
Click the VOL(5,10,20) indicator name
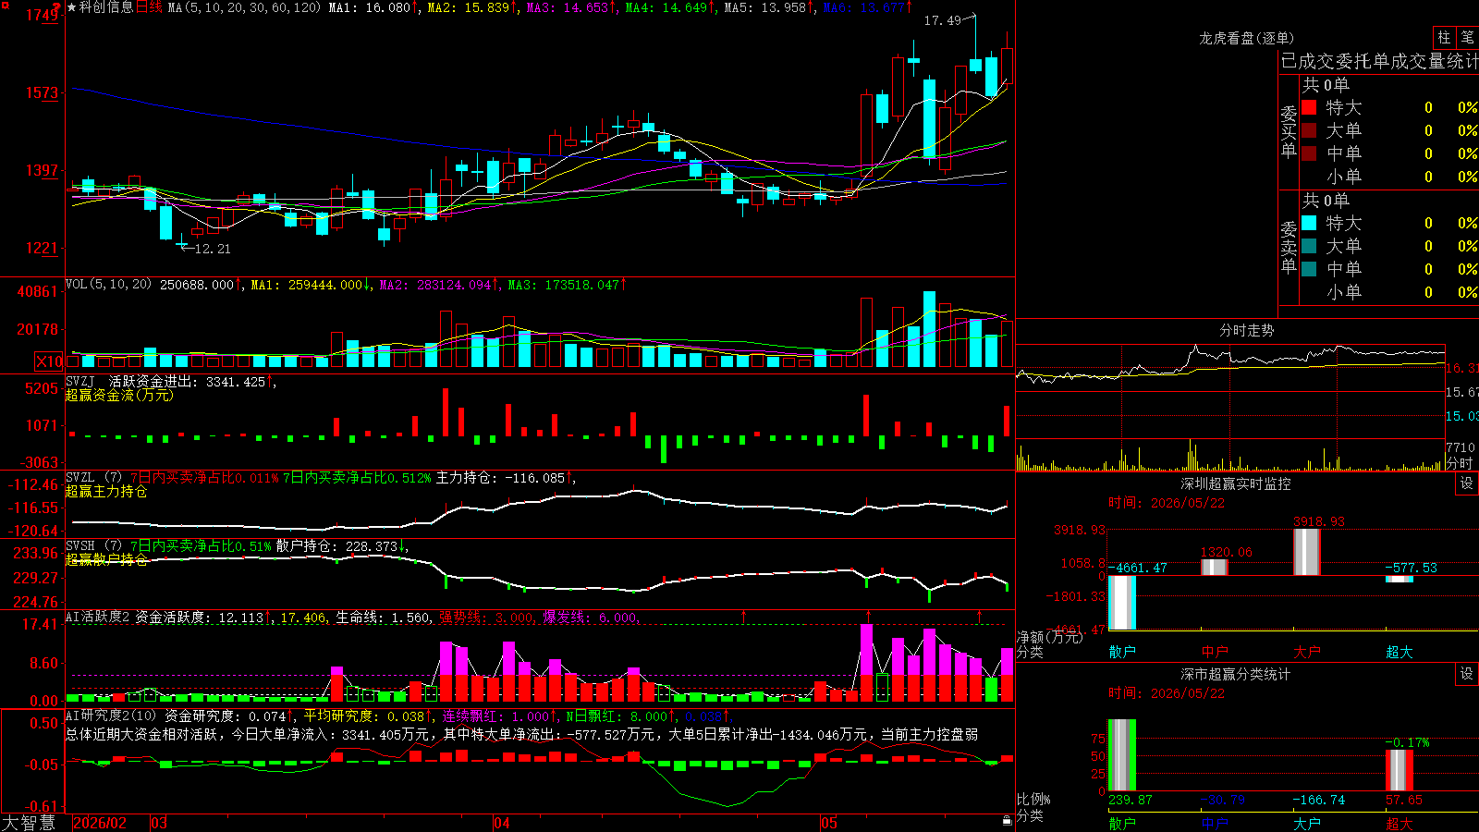[108, 285]
